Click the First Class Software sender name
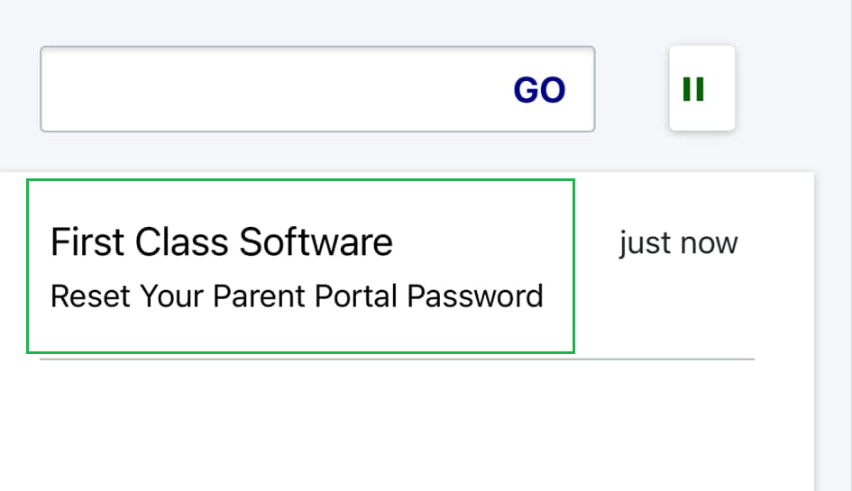The image size is (852, 491). (x=222, y=242)
